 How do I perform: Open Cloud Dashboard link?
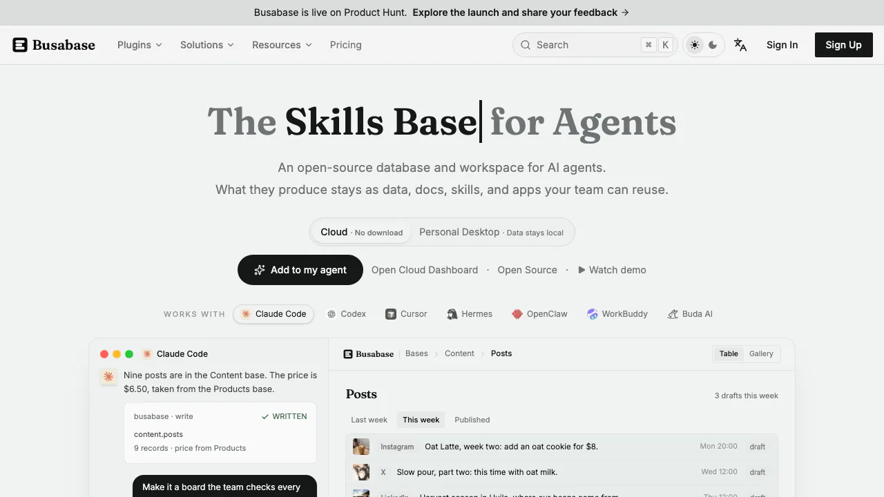[x=425, y=270]
